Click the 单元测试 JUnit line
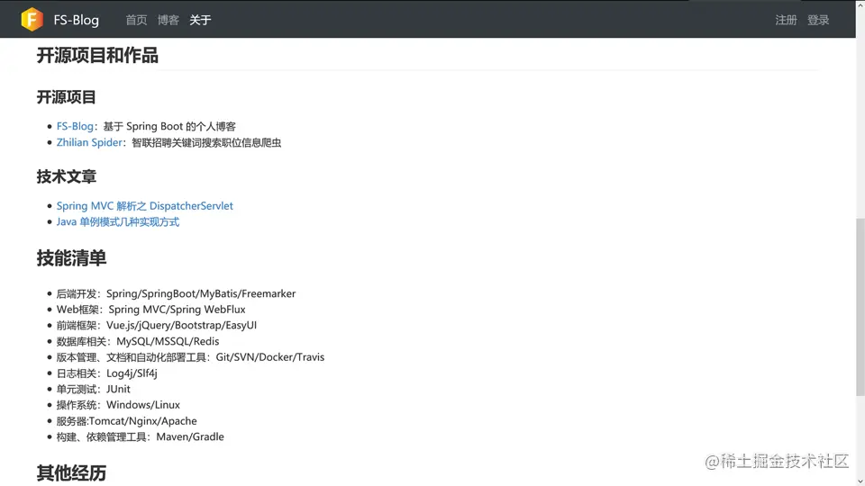This screenshot has height=486, width=865. [x=93, y=389]
